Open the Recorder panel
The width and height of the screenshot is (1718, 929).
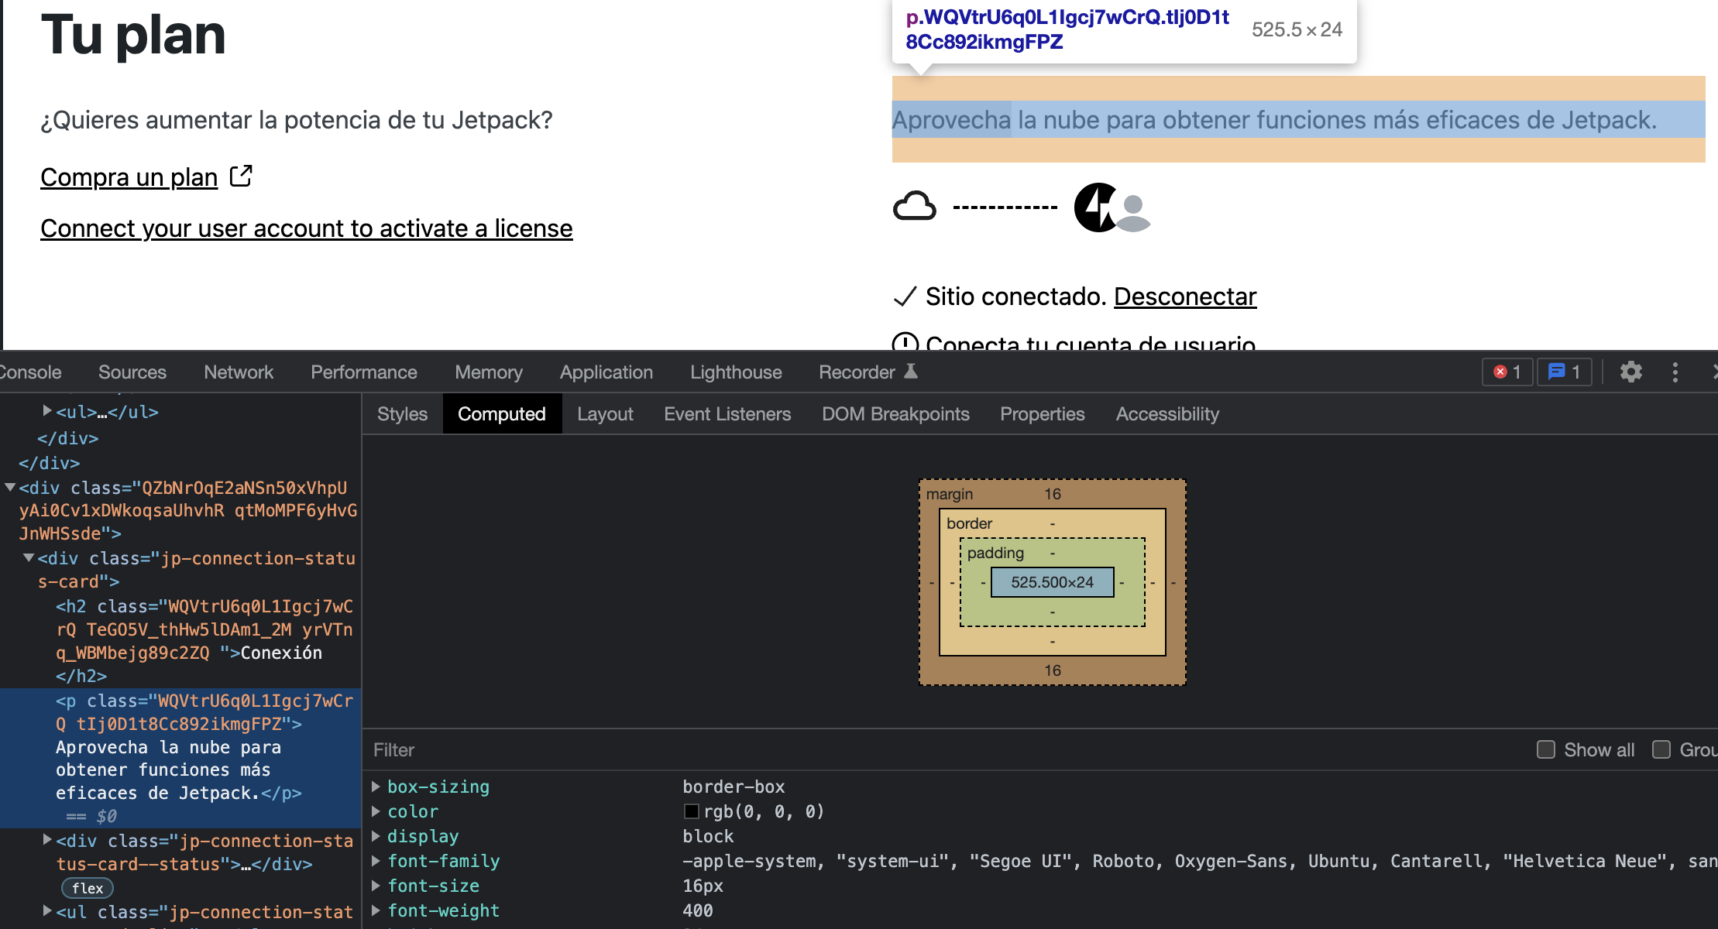tap(857, 372)
